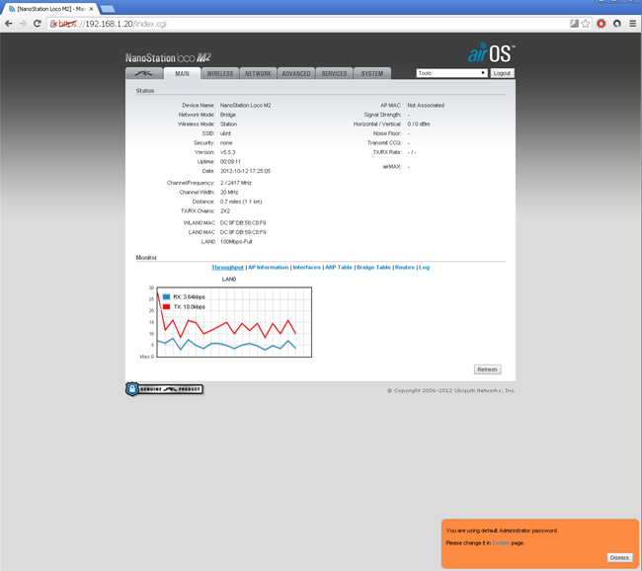Click the LAN0 throughput graph
Viewport: 642px width, 571px height.
click(x=234, y=322)
